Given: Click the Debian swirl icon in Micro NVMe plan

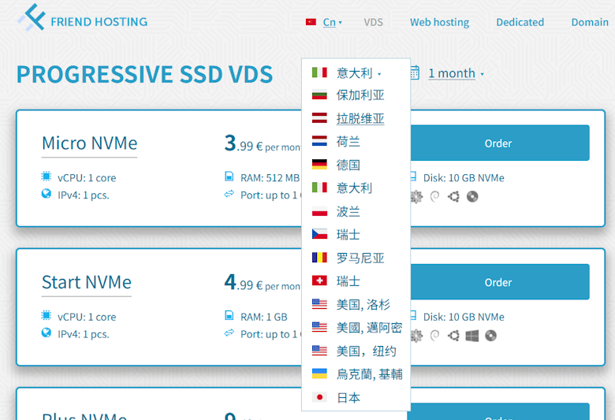Looking at the screenshot, I should [435, 196].
